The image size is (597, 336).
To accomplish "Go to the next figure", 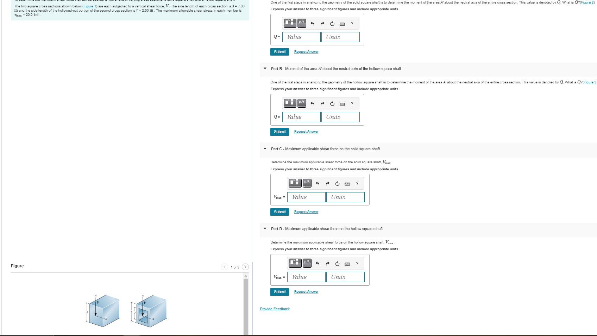I will tap(245, 267).
